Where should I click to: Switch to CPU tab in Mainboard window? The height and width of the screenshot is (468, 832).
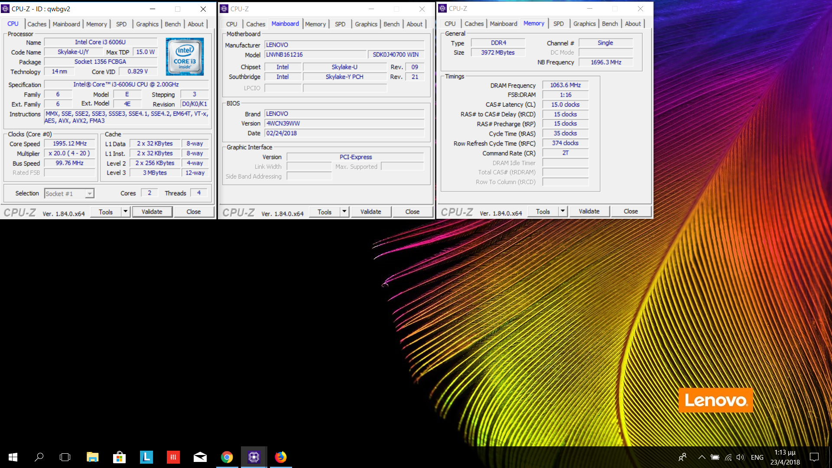pos(232,24)
